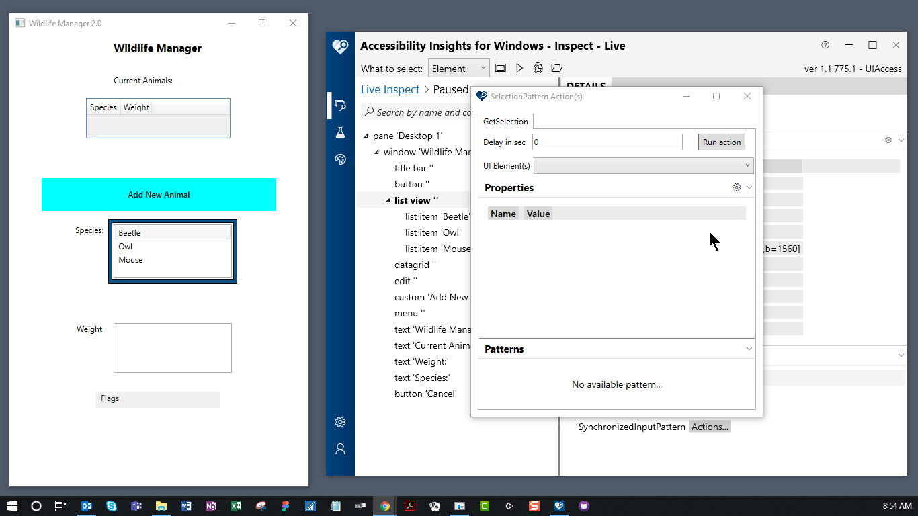Select list item 'Beetle' in tree
This screenshot has height=516, width=918.
pyautogui.click(x=437, y=216)
